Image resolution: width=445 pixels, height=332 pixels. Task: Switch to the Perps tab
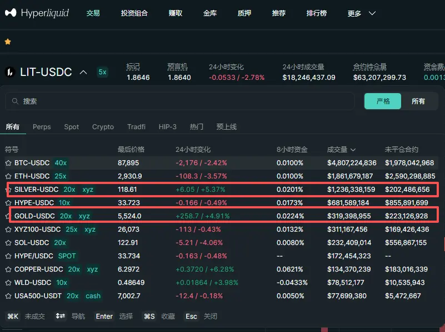[x=42, y=127]
